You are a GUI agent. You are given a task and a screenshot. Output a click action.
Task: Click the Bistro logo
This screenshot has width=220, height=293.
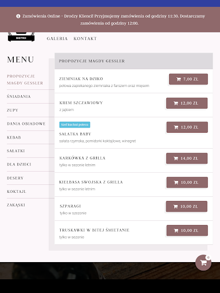21,37
